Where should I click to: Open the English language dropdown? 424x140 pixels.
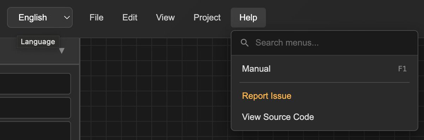click(x=40, y=17)
